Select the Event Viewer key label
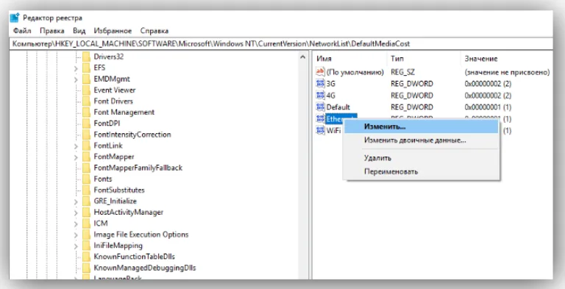Image resolution: width=565 pixels, height=289 pixels. (x=115, y=90)
